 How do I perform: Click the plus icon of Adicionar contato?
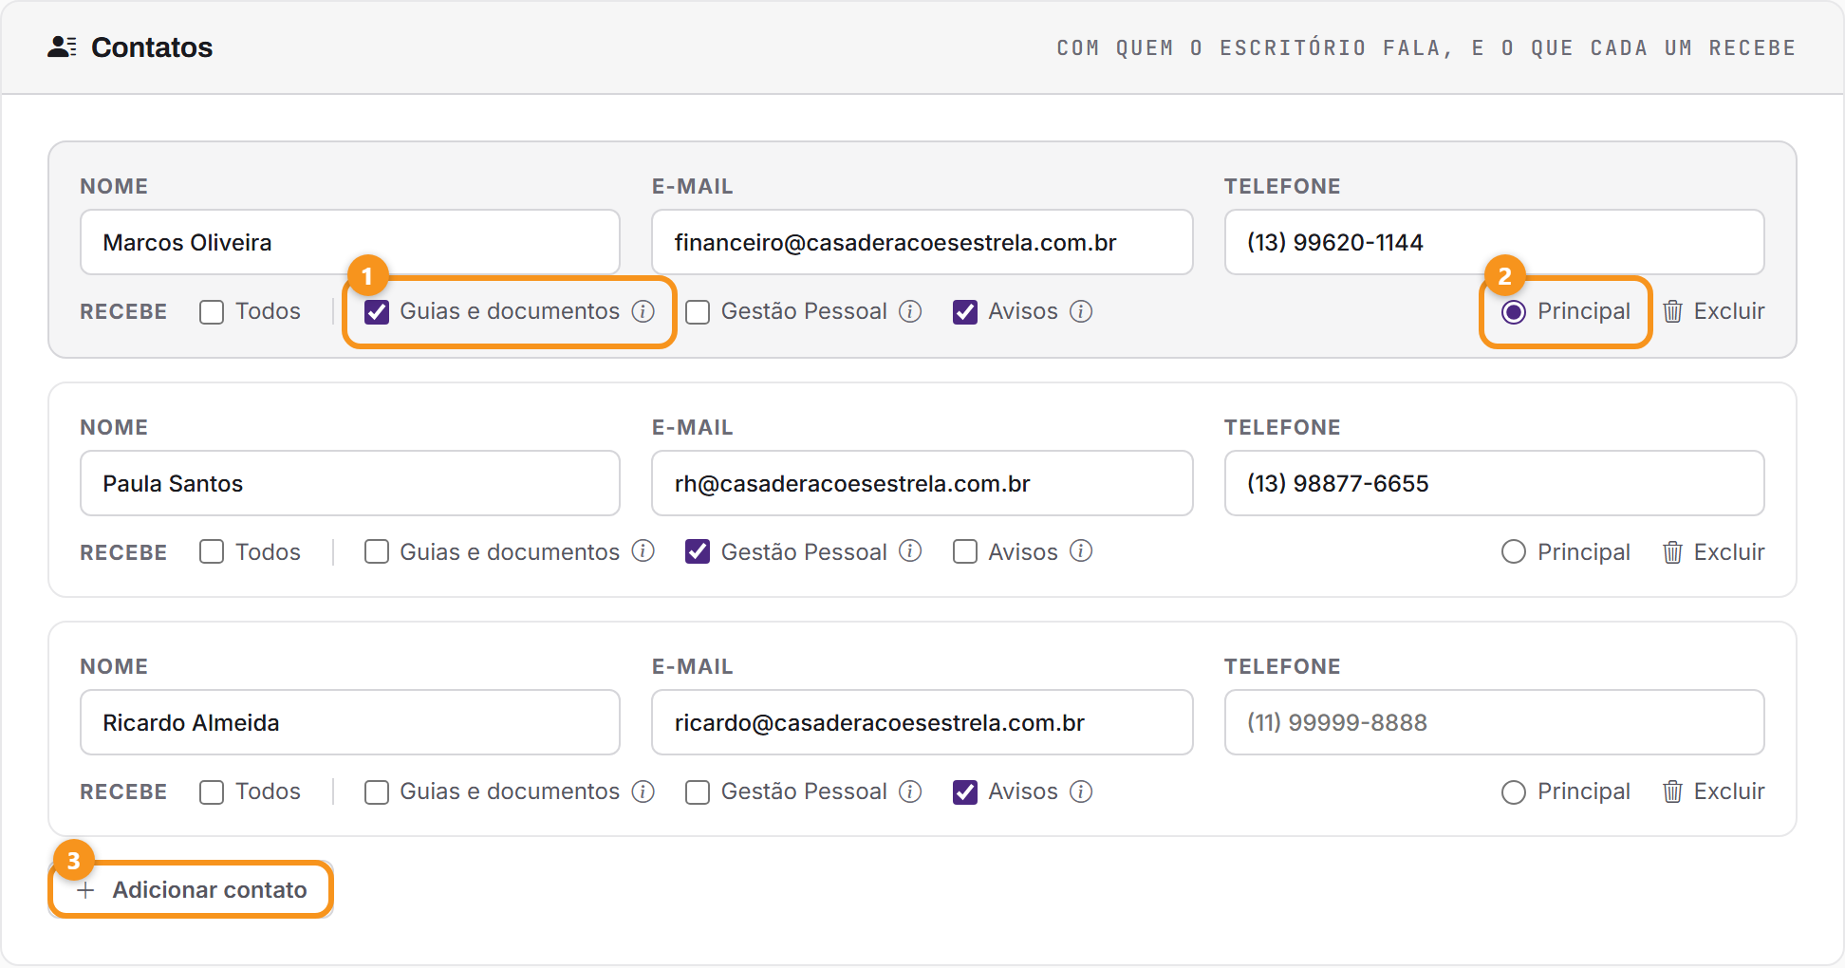pyautogui.click(x=85, y=890)
